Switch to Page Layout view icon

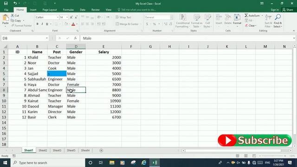(x=245, y=156)
